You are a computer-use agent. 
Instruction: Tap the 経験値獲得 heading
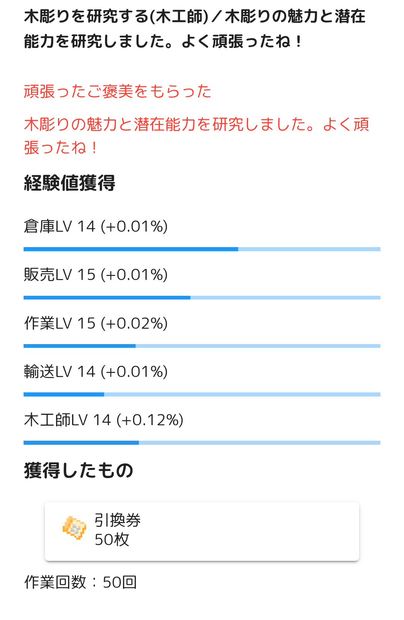(70, 183)
